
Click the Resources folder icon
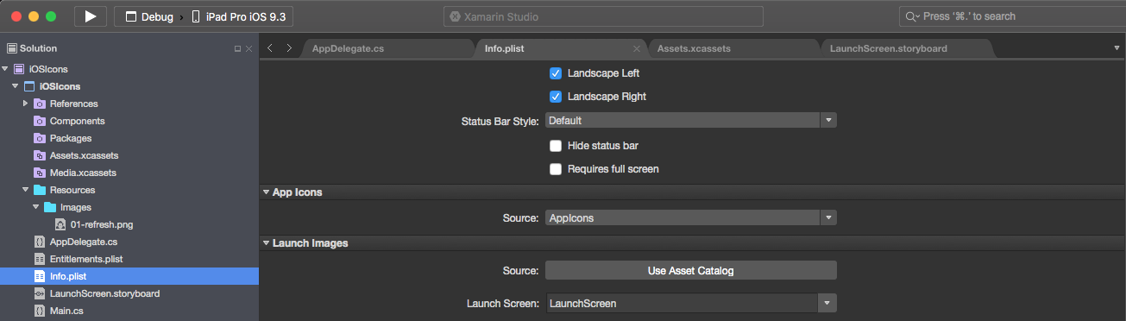click(x=40, y=190)
